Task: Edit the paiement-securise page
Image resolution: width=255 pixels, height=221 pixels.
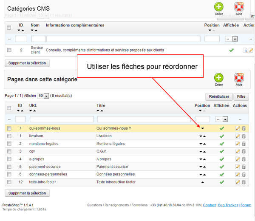Action: [238, 167]
